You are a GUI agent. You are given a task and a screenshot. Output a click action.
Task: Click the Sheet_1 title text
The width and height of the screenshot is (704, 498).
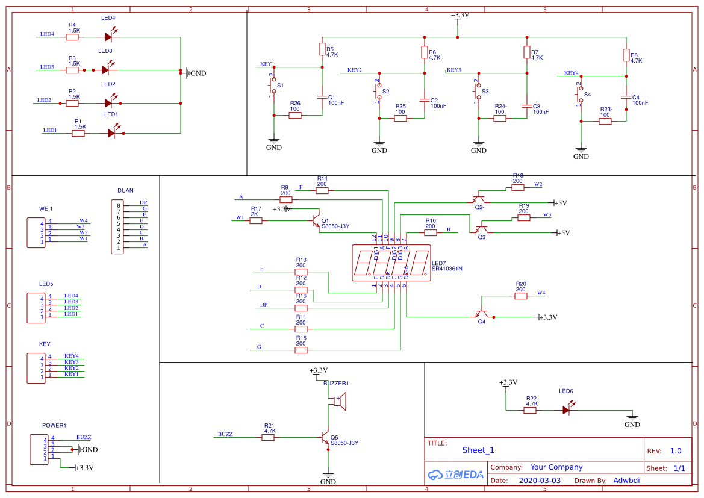[478, 450]
